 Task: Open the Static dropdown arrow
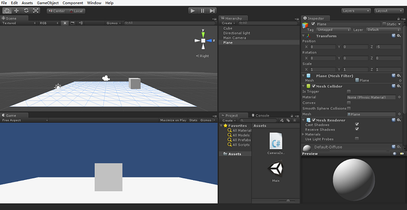click(399, 24)
